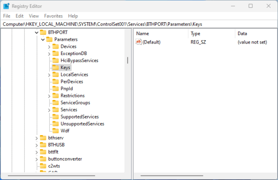Open the Favorites menu

click(x=53, y=16)
